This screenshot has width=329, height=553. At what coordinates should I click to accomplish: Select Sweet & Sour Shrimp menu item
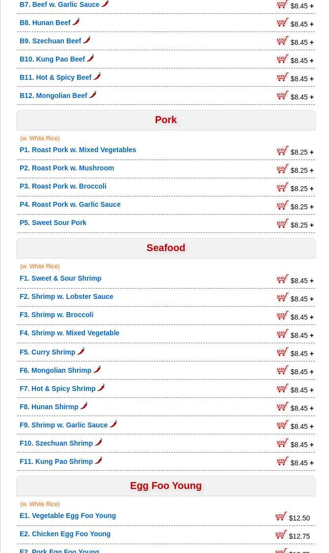coord(60,278)
